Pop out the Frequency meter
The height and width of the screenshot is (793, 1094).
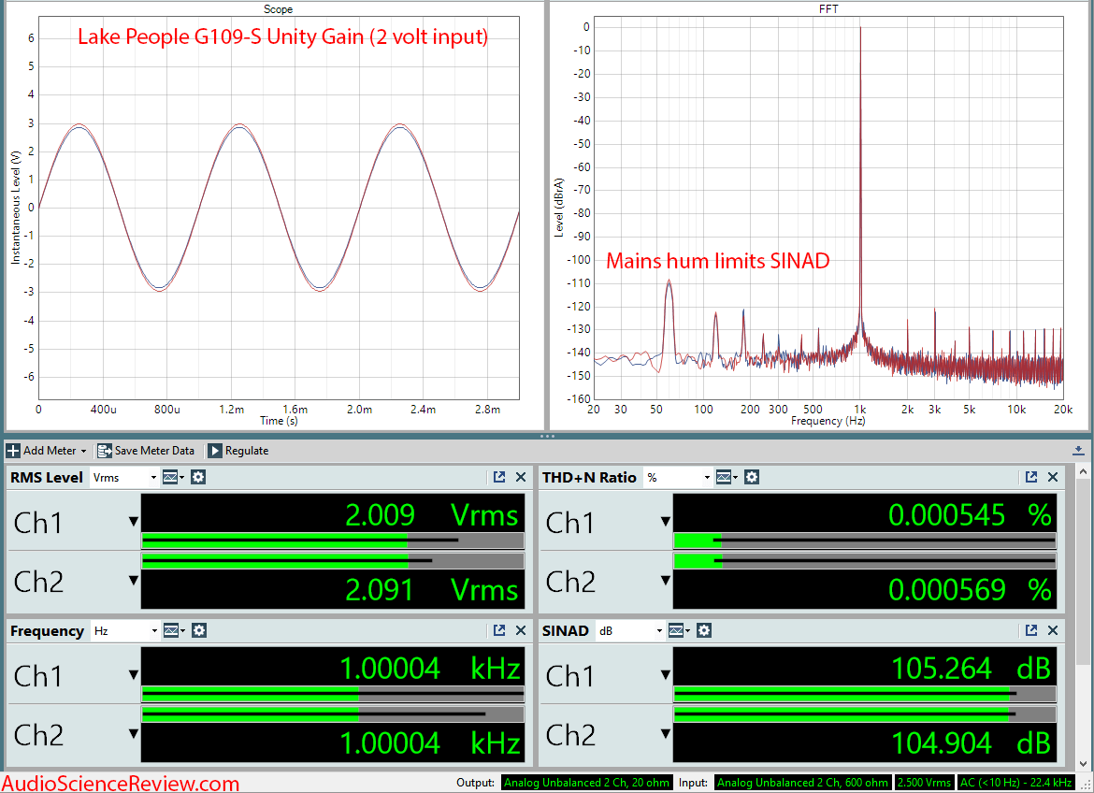pyautogui.click(x=499, y=631)
